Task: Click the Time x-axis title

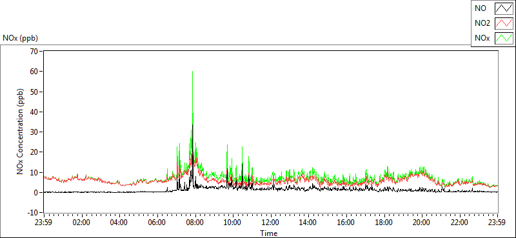Action: point(269,233)
